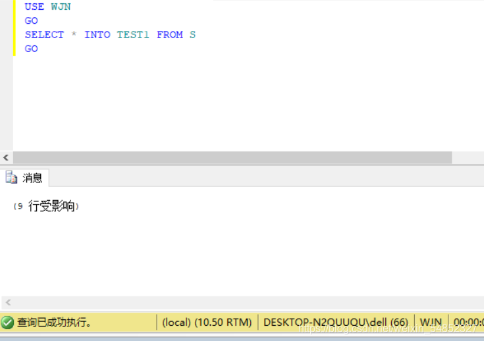
Task: Click the green success check icon
Action: point(7,323)
